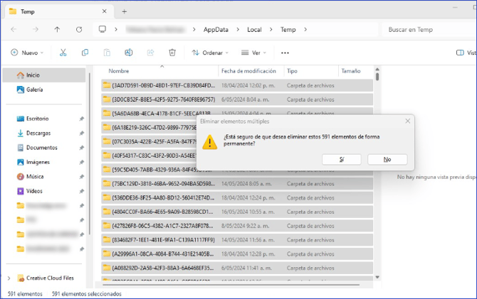Click the Rename icon in toolbar
477x299 pixels.
(129, 53)
